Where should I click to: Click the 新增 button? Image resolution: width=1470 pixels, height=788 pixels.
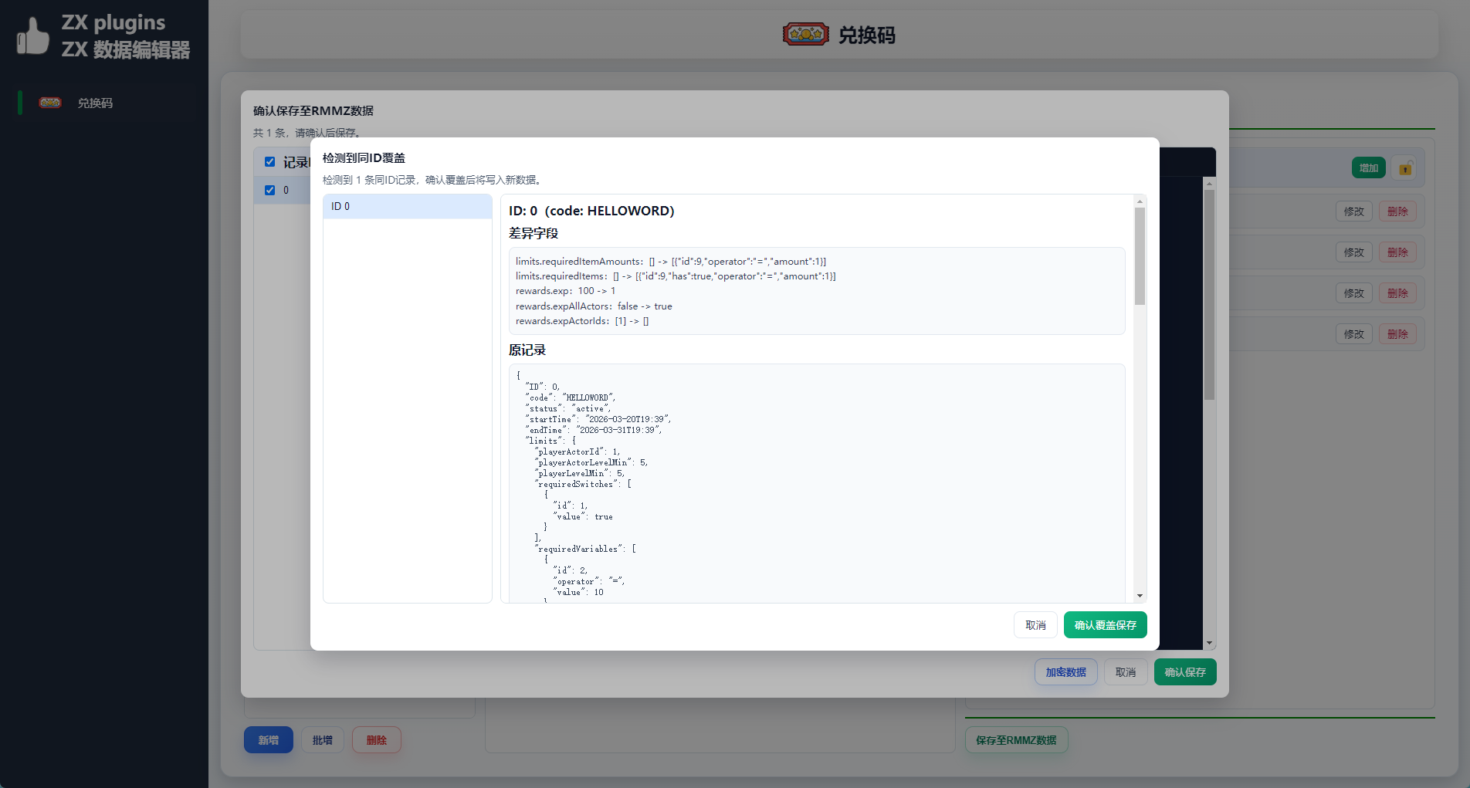269,740
